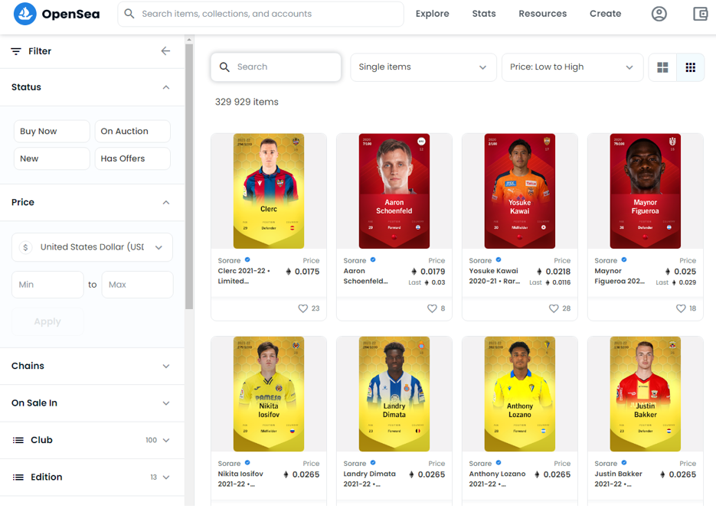
Task: Open the account profile icon
Action: tap(659, 14)
